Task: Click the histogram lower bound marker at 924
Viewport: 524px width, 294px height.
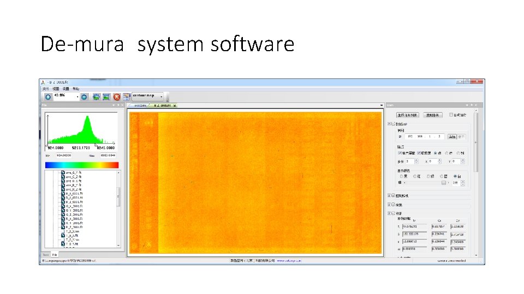Action: pos(47,145)
